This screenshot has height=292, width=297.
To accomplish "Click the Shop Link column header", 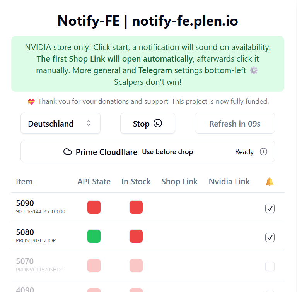I will [179, 182].
